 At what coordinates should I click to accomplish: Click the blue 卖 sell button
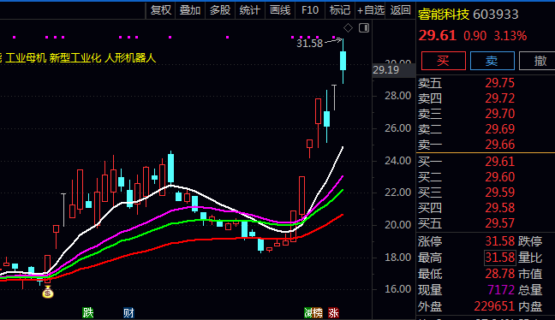[x=492, y=61]
